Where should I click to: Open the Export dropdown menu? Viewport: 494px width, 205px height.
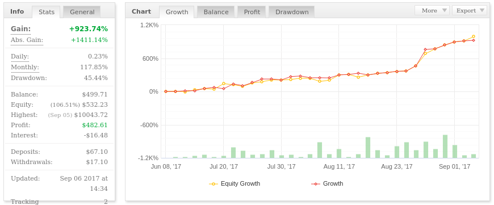pyautogui.click(x=469, y=10)
